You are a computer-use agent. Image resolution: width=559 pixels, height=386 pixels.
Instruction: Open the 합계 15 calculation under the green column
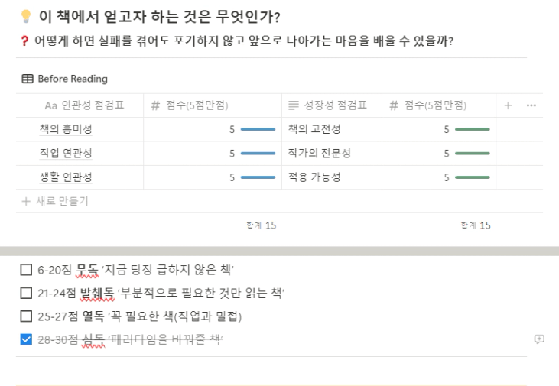click(x=476, y=225)
